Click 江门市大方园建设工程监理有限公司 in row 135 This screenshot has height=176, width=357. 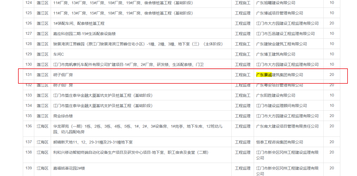tap(287, 116)
